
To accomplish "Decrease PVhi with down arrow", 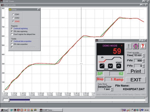I will click(x=143, y=62).
